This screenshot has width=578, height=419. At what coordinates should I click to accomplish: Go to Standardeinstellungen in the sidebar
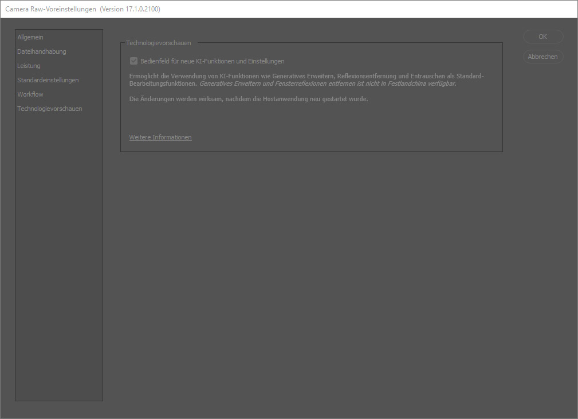[x=48, y=80]
